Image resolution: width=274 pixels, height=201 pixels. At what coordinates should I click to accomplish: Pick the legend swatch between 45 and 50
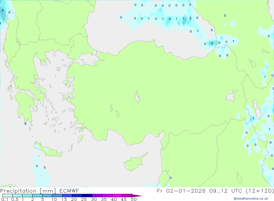click(127, 196)
